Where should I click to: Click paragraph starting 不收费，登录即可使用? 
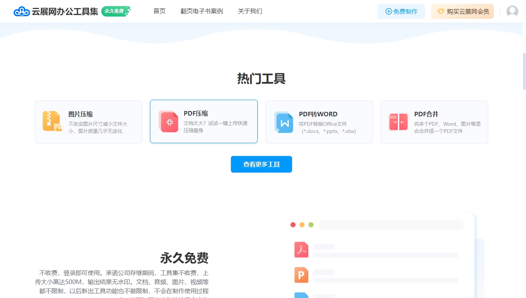click(122, 284)
